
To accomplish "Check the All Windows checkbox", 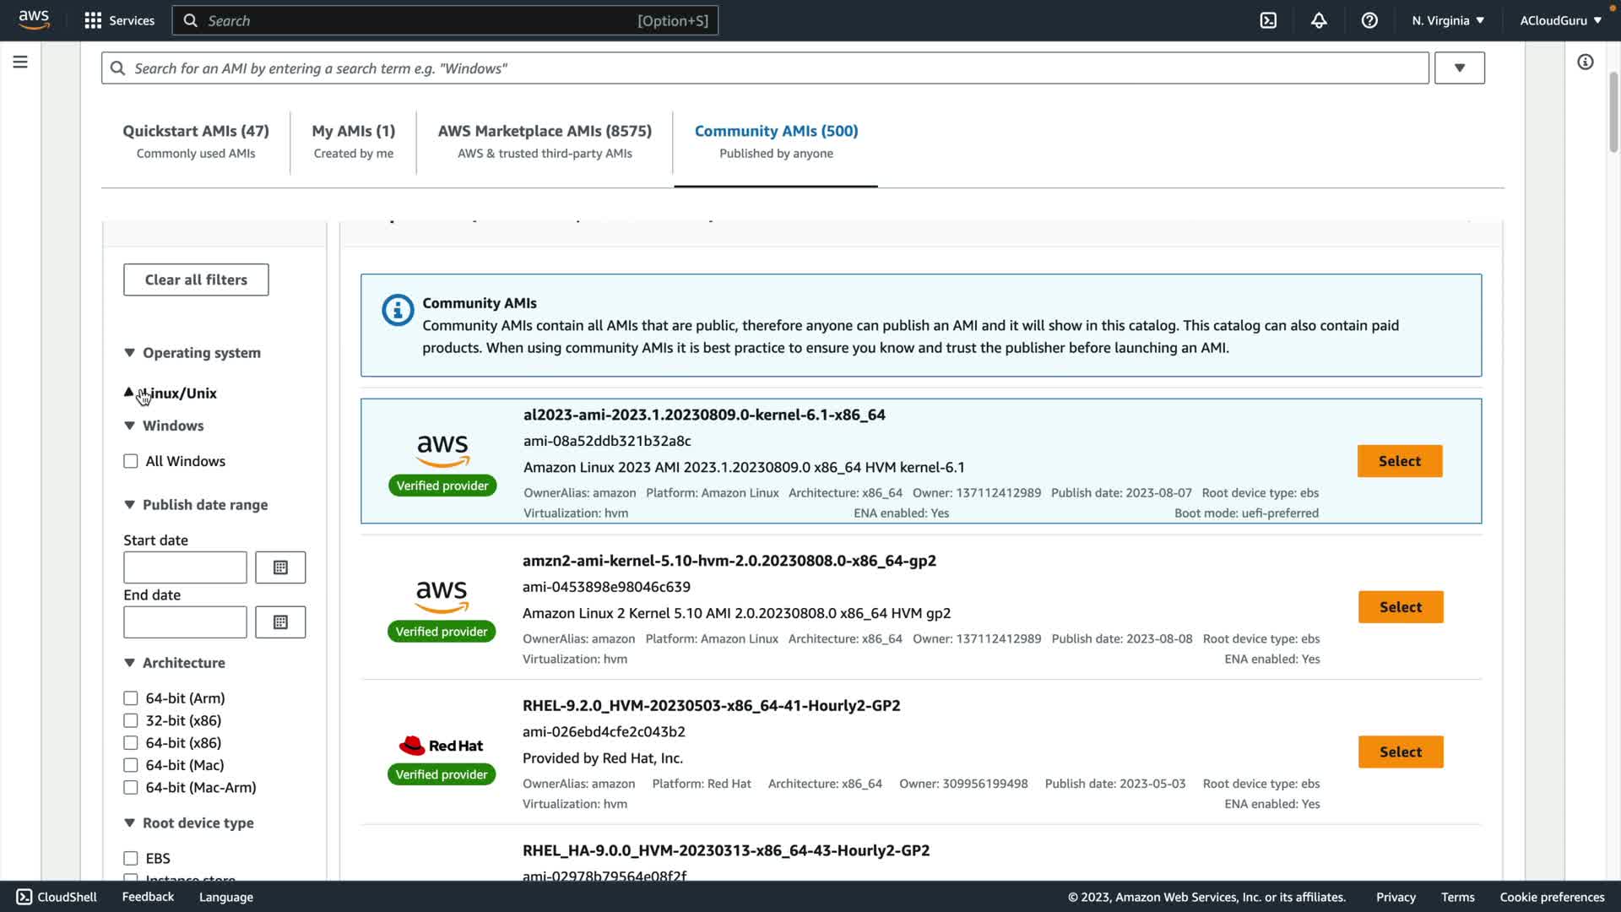I will click(x=131, y=461).
